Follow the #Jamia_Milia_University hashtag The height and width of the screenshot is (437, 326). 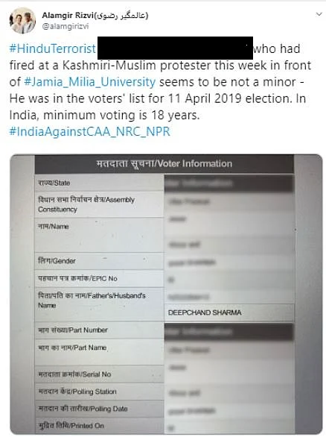pyautogui.click(x=90, y=82)
